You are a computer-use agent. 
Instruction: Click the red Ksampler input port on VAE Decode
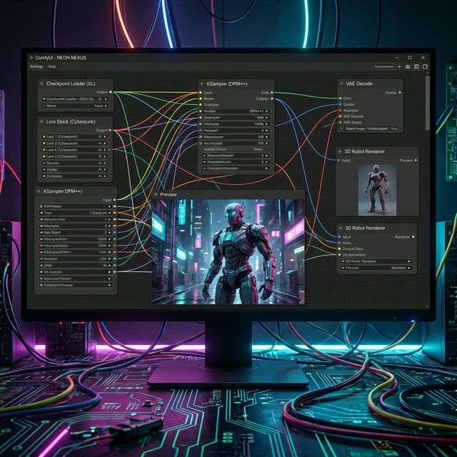click(x=340, y=111)
